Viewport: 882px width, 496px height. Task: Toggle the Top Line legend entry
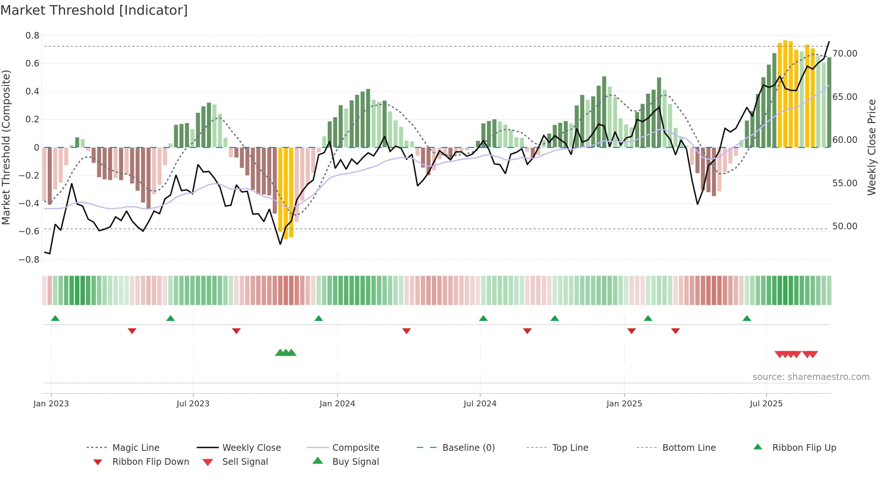557,448
